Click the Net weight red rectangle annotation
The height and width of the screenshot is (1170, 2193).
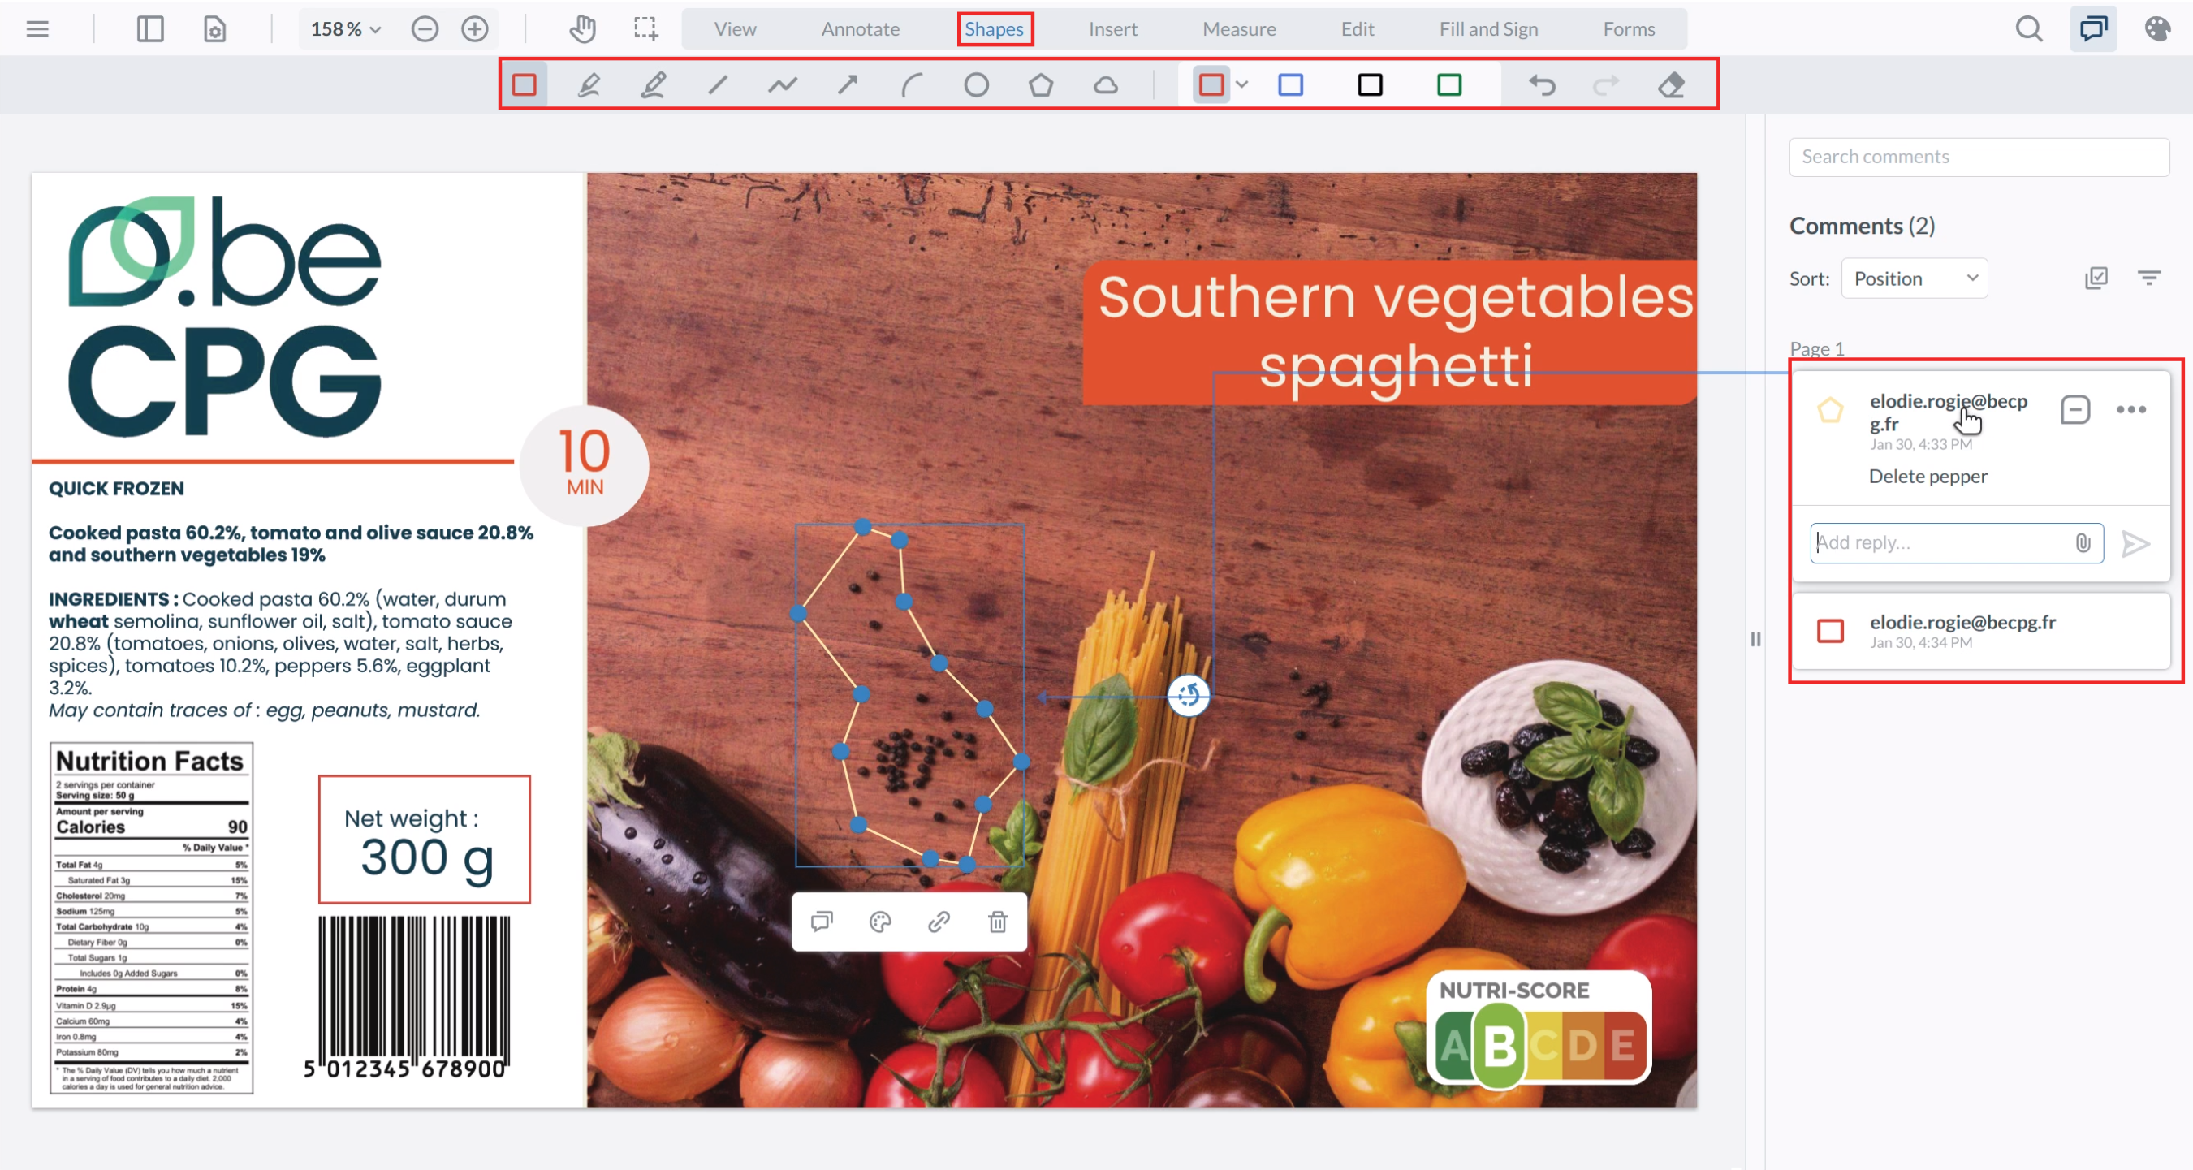(x=424, y=839)
